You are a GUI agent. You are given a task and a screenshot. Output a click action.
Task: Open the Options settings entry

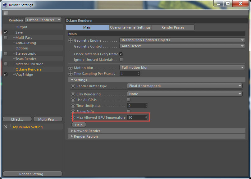tap(22, 48)
